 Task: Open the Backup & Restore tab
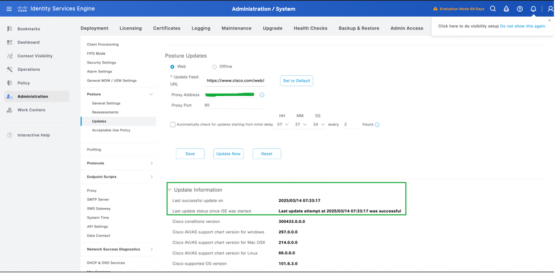coord(359,28)
